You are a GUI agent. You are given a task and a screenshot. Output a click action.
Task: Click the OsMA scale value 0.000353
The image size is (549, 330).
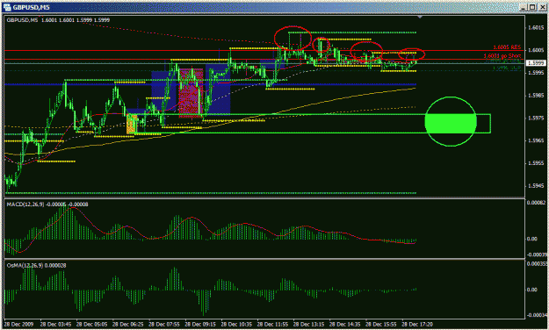click(537, 264)
